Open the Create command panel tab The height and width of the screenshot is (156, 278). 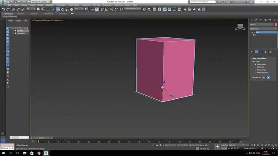tap(252, 20)
